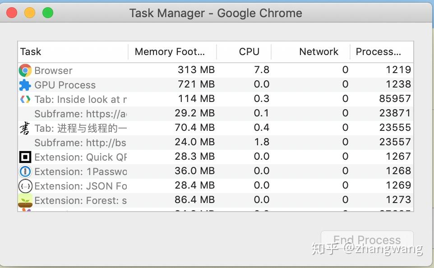This screenshot has width=434, height=268.
Task: Click the Quick QR extension icon
Action: pyautogui.click(x=25, y=157)
